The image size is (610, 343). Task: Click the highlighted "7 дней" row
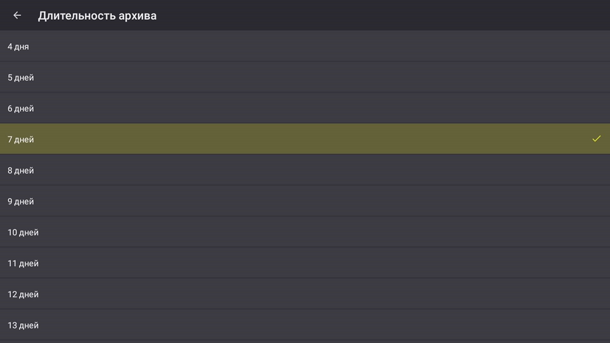click(x=305, y=139)
